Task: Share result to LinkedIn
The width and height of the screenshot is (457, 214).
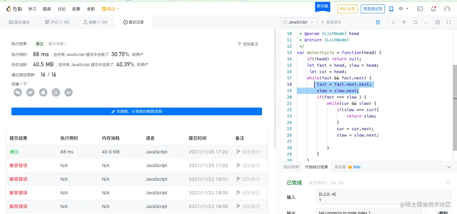Action: tap(69, 92)
